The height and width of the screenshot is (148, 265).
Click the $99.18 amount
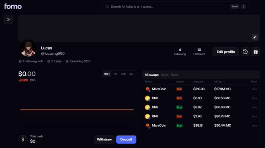click(x=198, y=125)
